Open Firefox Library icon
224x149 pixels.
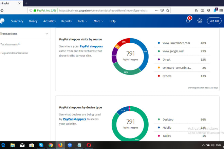pos(196,10)
